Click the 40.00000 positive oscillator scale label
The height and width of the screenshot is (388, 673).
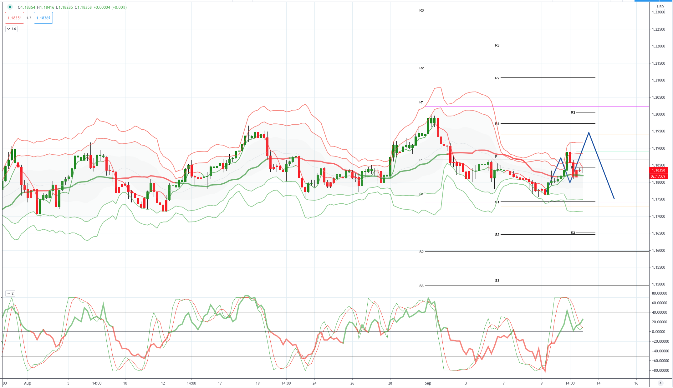point(659,312)
